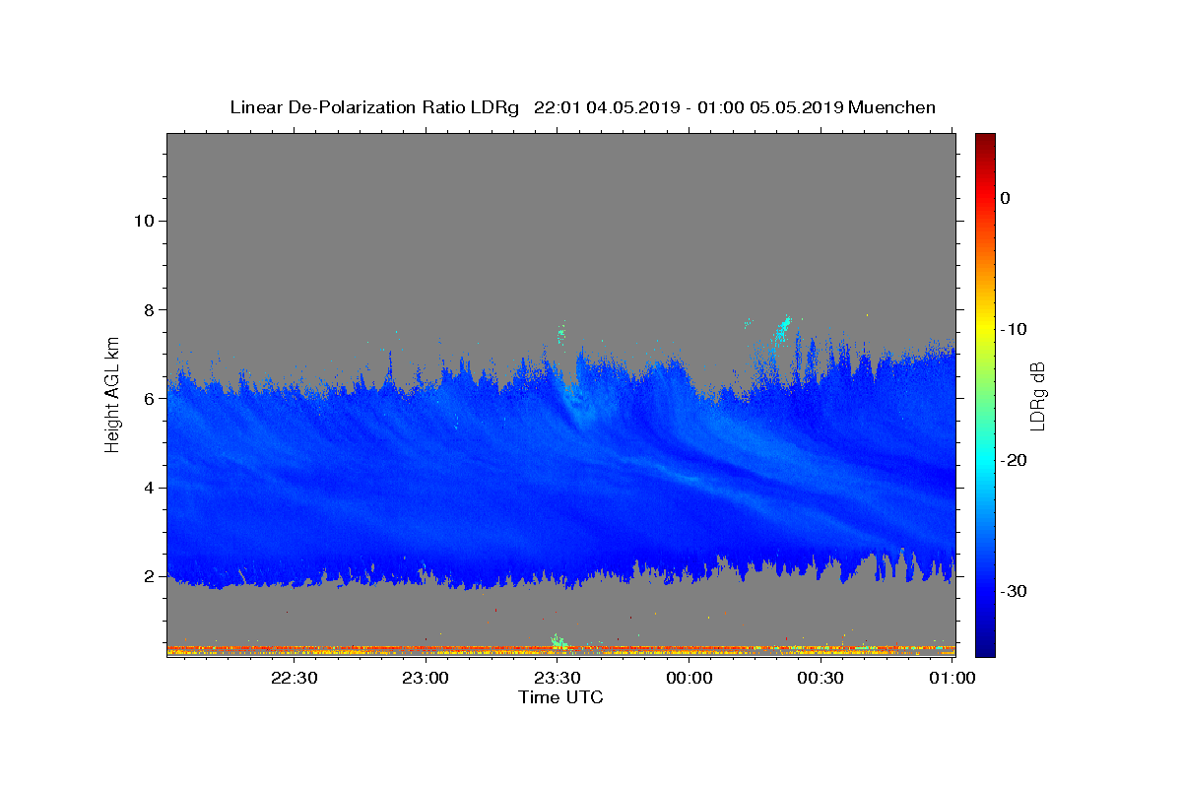Click the 23:30 time tick label
Image resolution: width=1182 pixels, height=788 pixels.
point(558,678)
